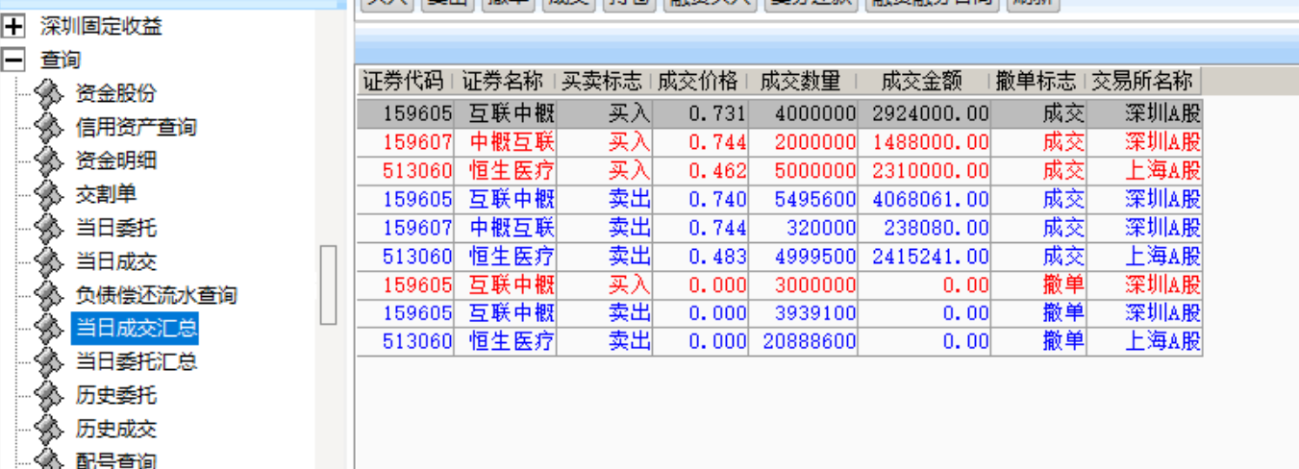
Task: Click the 2000000 quantity cell
Action: point(803,142)
